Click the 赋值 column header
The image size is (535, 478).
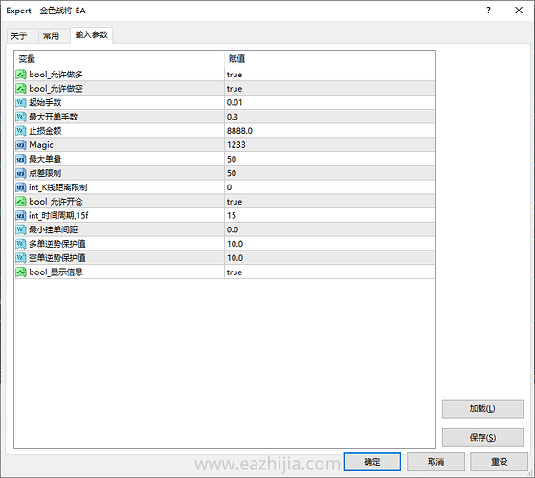(329, 59)
